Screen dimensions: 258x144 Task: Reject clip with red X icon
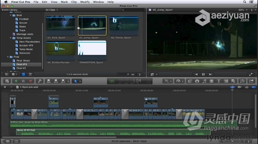[30, 81]
